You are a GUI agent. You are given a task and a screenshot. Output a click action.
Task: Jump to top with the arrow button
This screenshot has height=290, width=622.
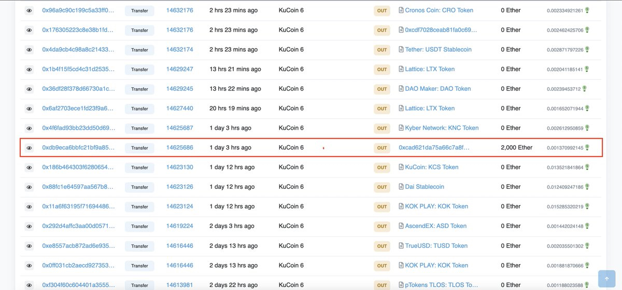click(x=607, y=278)
